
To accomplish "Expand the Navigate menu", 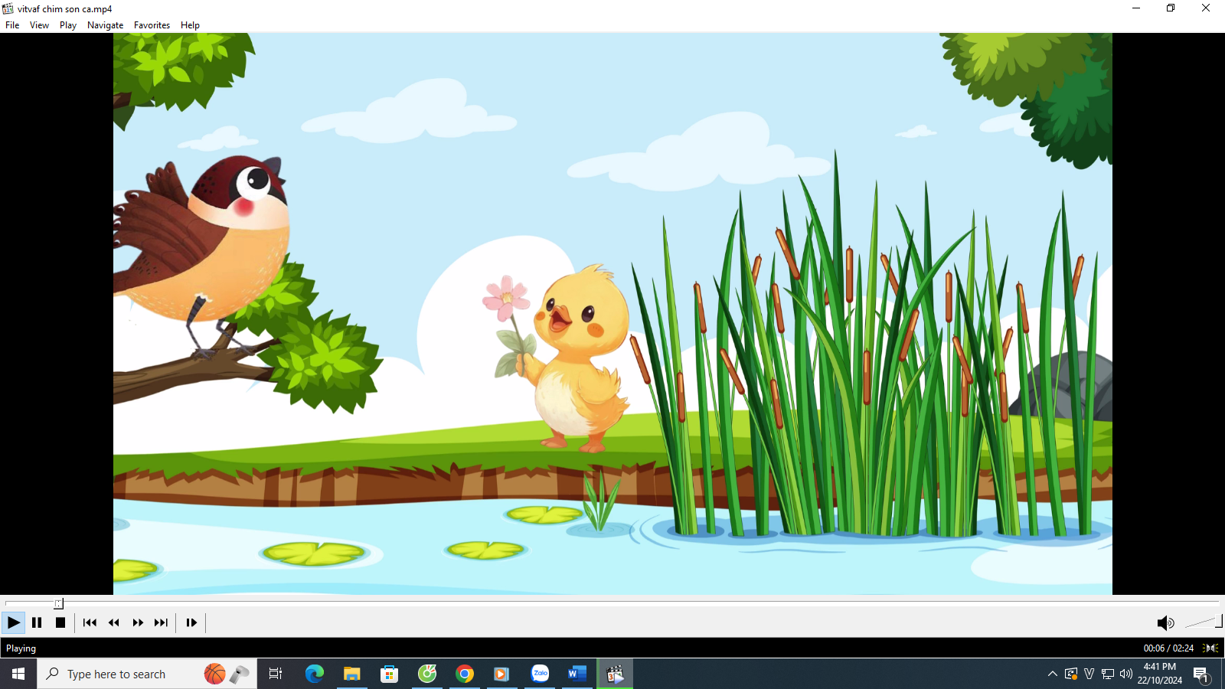I will pyautogui.click(x=105, y=25).
